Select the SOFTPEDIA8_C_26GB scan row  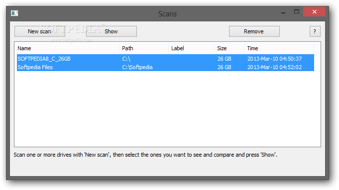click(165, 59)
